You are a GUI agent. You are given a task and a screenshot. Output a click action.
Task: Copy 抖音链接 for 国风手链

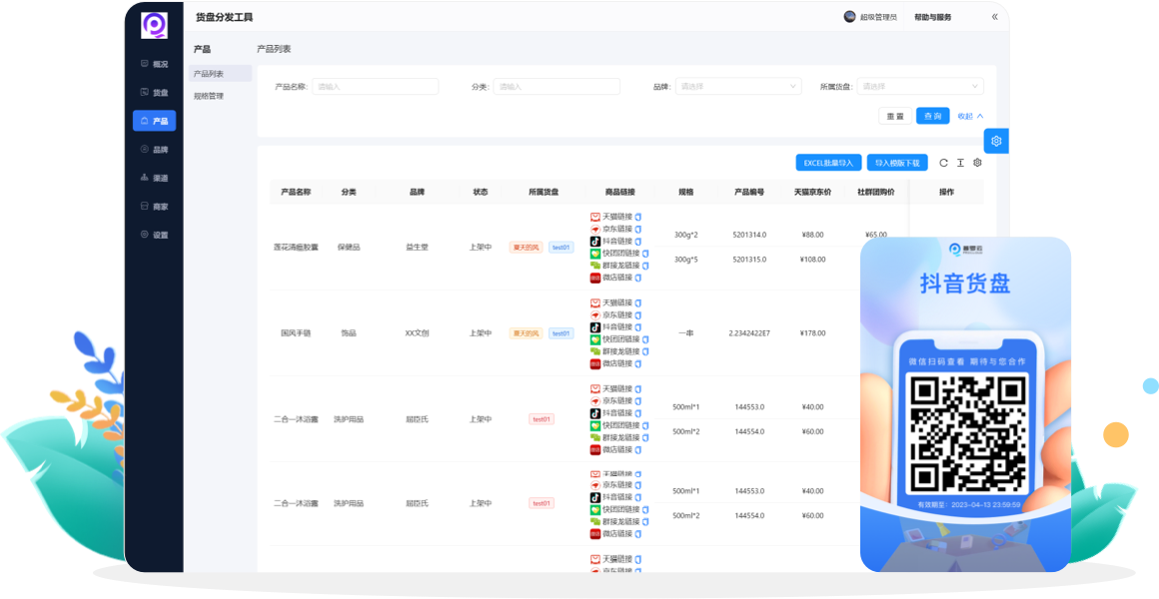pos(637,326)
